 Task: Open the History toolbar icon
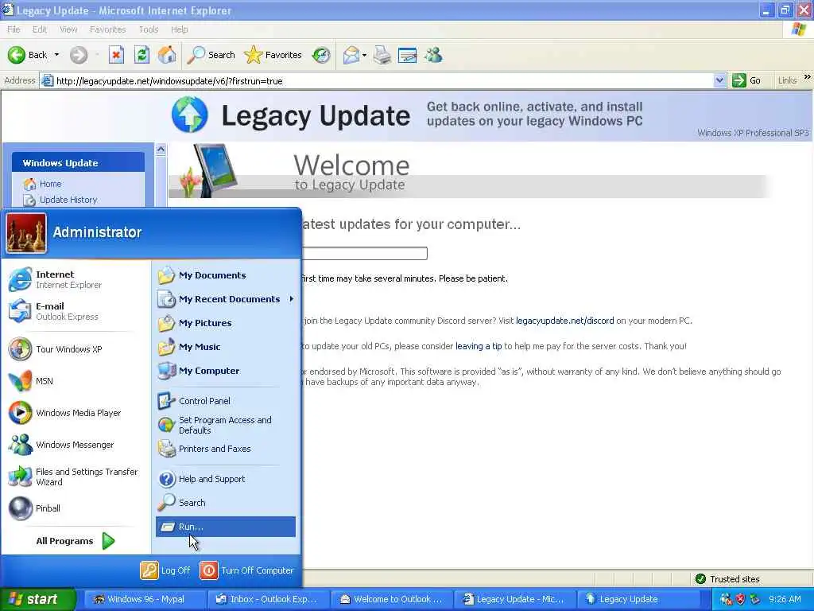(321, 55)
